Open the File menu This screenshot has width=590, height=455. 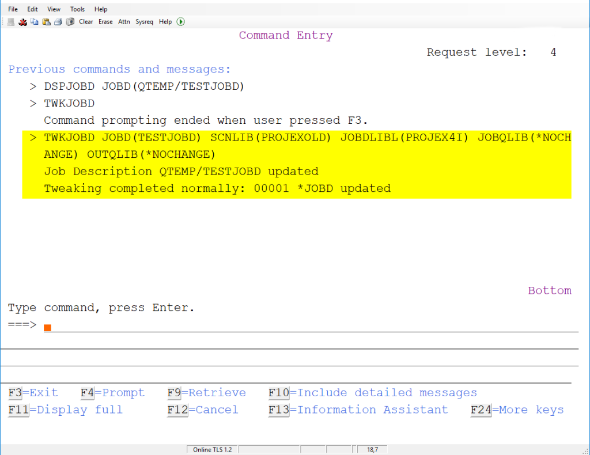(13, 9)
